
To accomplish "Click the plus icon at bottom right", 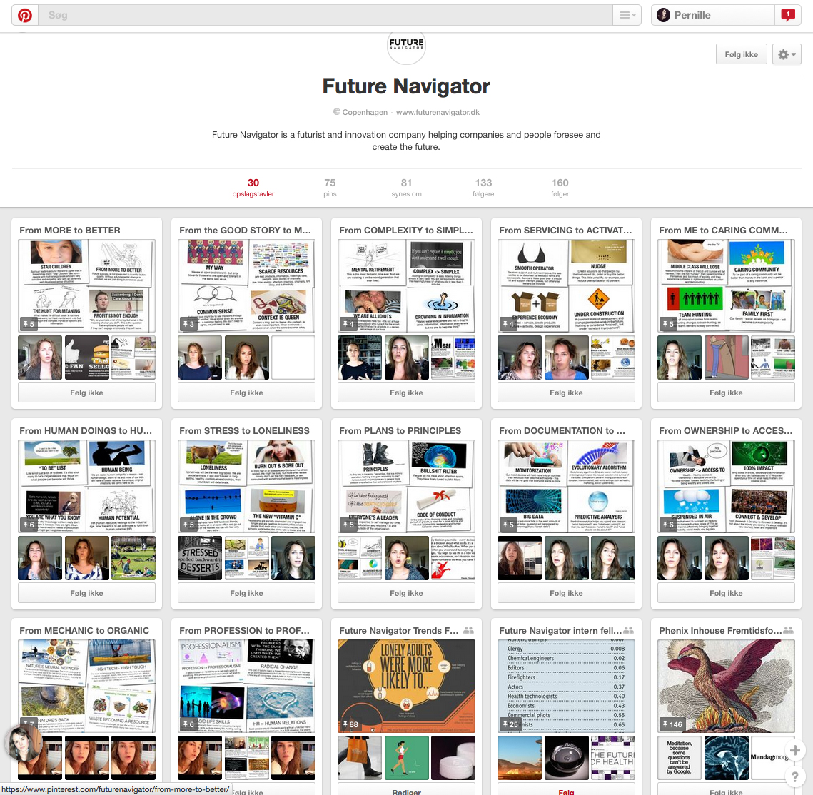I will [x=795, y=750].
